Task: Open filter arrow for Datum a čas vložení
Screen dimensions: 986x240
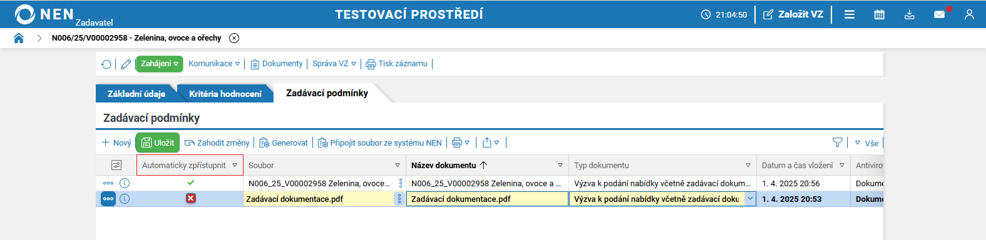Action: pyautogui.click(x=842, y=166)
